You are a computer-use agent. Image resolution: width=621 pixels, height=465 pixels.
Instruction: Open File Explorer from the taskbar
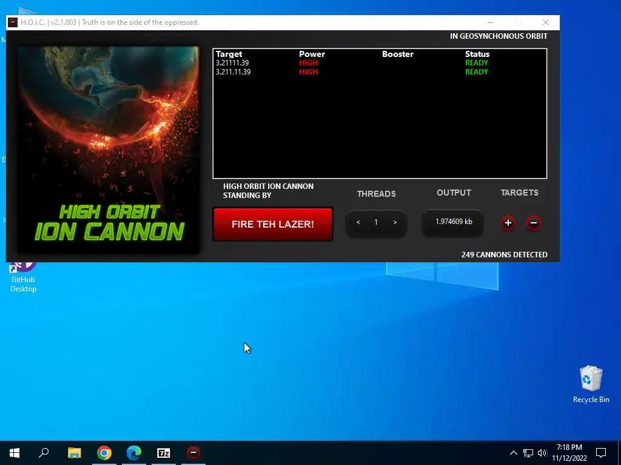pyautogui.click(x=74, y=453)
